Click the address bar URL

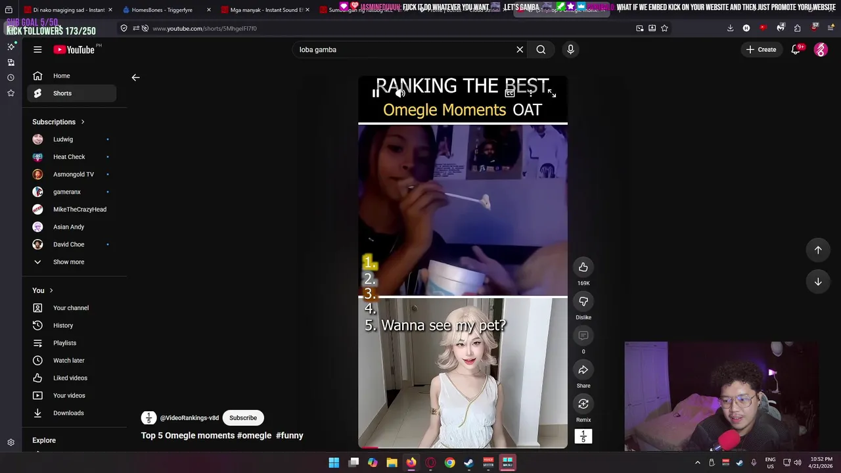tap(204, 28)
